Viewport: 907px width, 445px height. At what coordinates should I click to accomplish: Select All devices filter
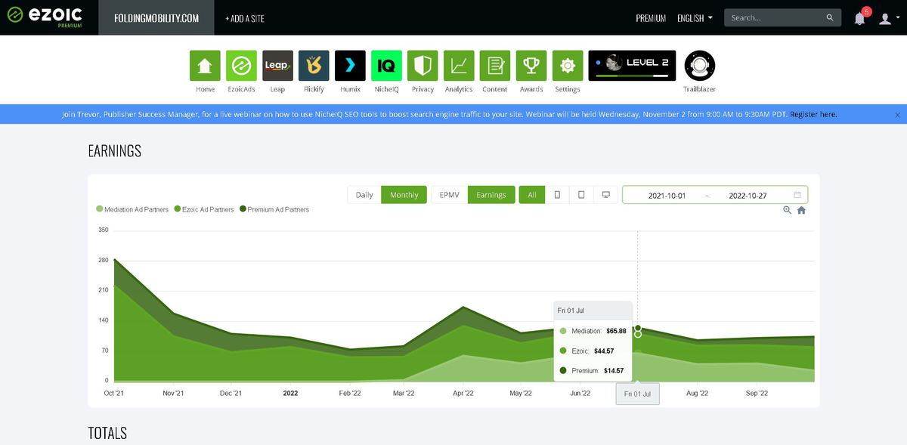pos(532,195)
